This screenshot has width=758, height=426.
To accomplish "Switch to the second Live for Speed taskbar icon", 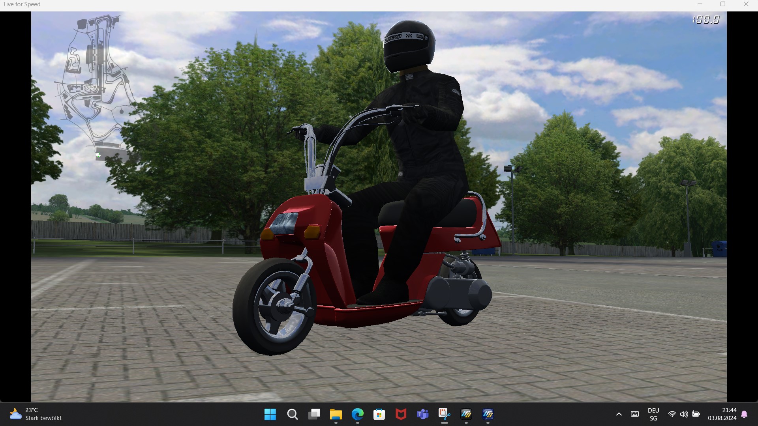I will [x=488, y=414].
